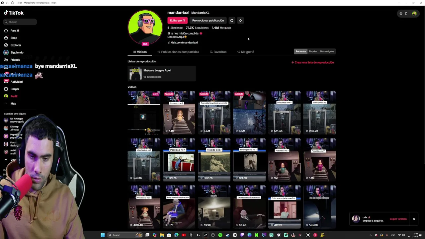425x239 pixels.
Task: Expand Ver más followed accounts chevron
Action: point(6,160)
